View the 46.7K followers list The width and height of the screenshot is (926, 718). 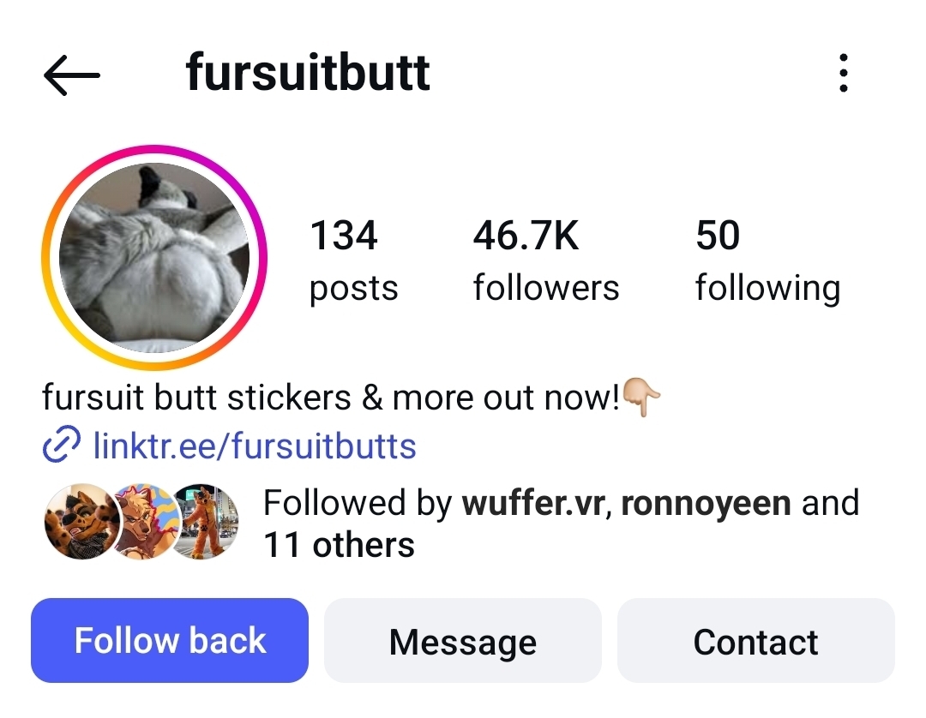coord(546,260)
